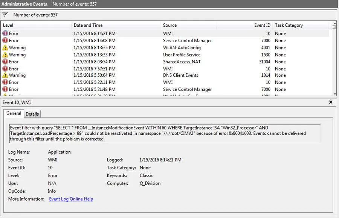Viewport: 339px width, 218px height.
Task: Click Service Control Manager in the 8:14:08 PM row
Action: tap(187, 40)
